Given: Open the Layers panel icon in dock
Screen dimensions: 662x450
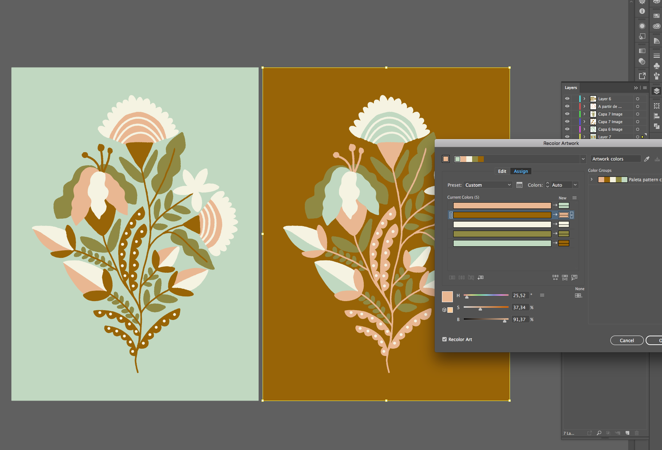Looking at the screenshot, I should 656,91.
